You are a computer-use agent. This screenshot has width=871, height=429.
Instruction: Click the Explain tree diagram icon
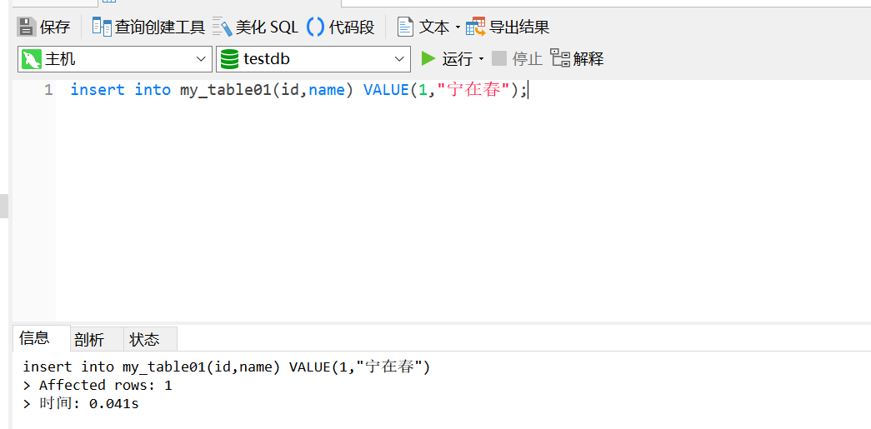click(x=560, y=58)
